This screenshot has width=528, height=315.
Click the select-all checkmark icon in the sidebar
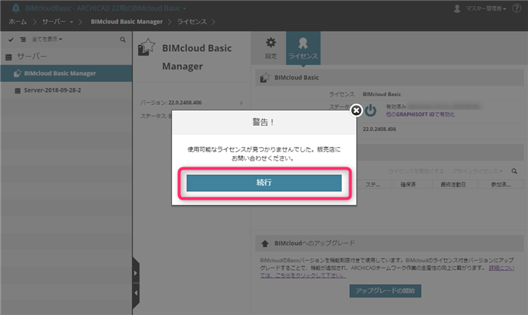click(x=11, y=39)
